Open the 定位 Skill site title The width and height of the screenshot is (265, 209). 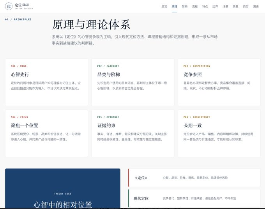point(22,5)
